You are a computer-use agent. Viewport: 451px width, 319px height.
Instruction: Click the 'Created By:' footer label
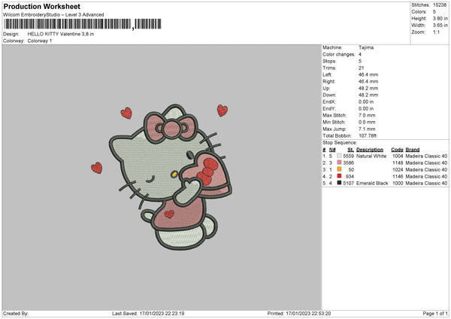16,314
